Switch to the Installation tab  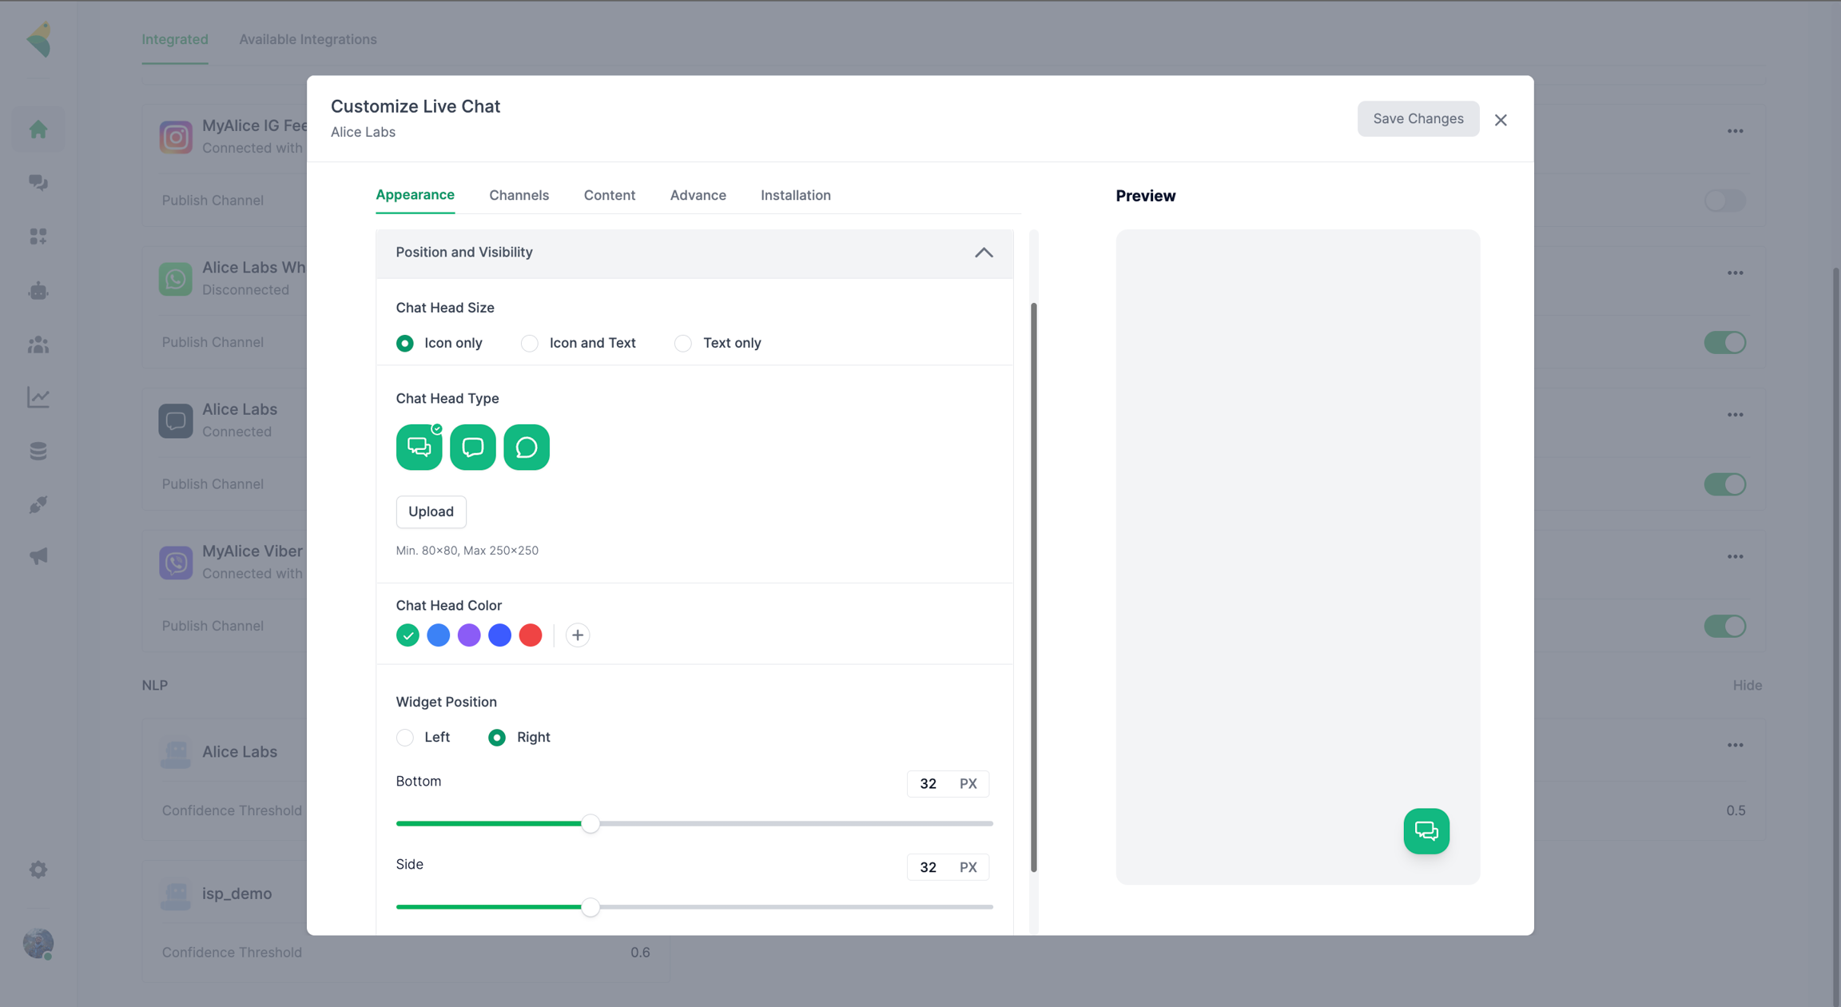point(795,195)
